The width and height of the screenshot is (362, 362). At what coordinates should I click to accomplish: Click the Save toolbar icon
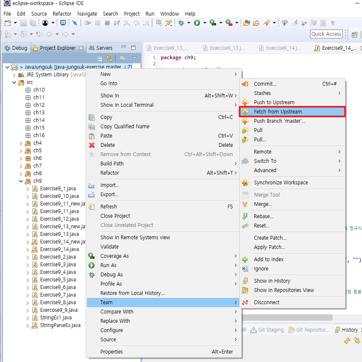[23, 23]
